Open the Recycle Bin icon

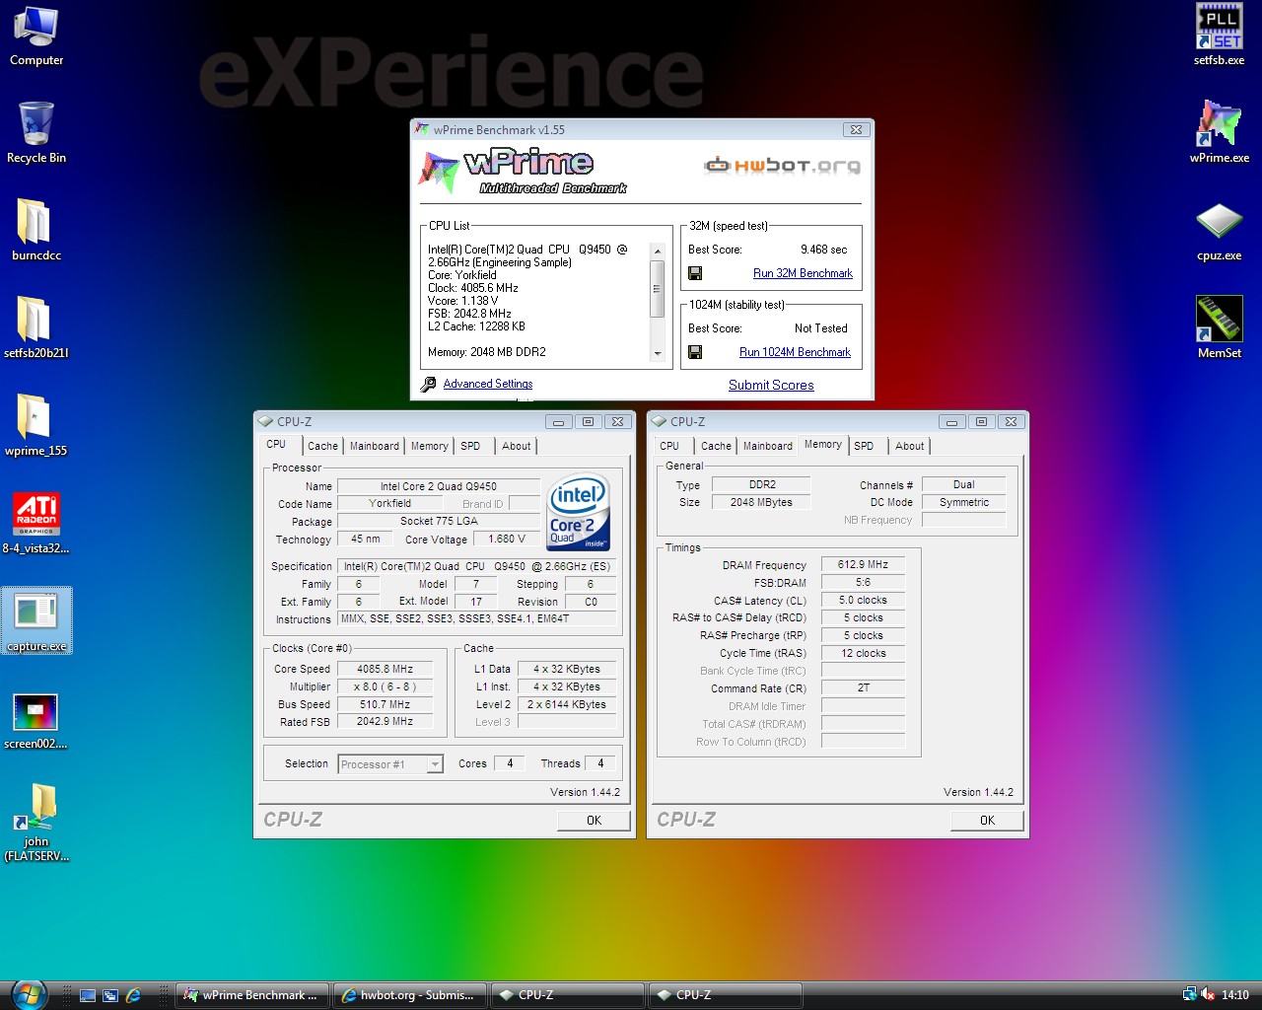tap(36, 133)
